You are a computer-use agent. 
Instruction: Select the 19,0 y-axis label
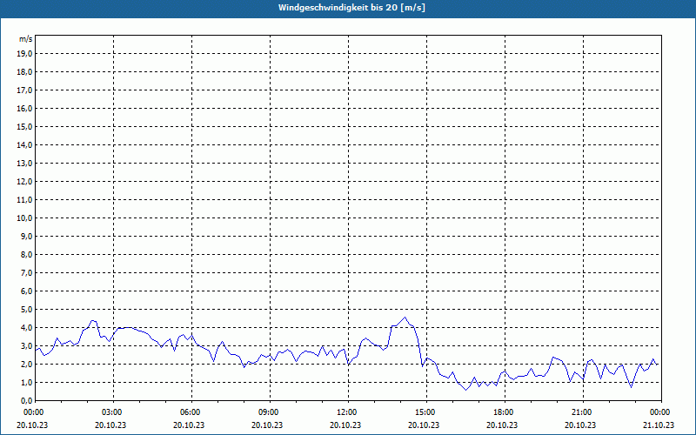click(24, 54)
